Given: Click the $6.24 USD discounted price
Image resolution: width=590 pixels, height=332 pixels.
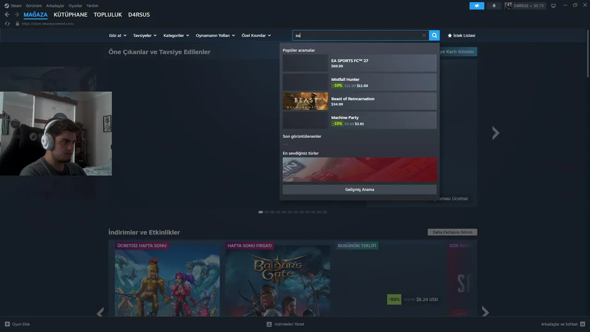Looking at the screenshot, I should (x=427, y=299).
